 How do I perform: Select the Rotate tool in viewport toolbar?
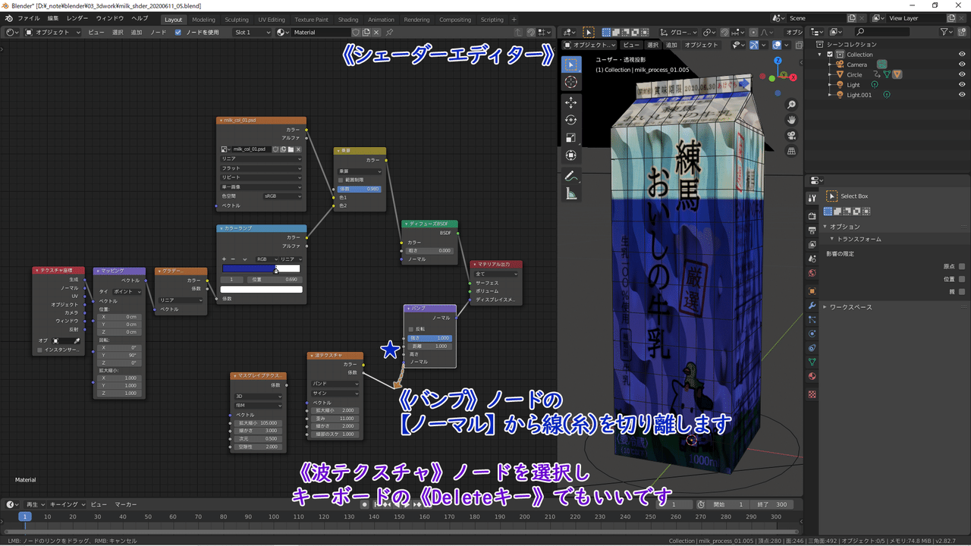pyautogui.click(x=571, y=120)
